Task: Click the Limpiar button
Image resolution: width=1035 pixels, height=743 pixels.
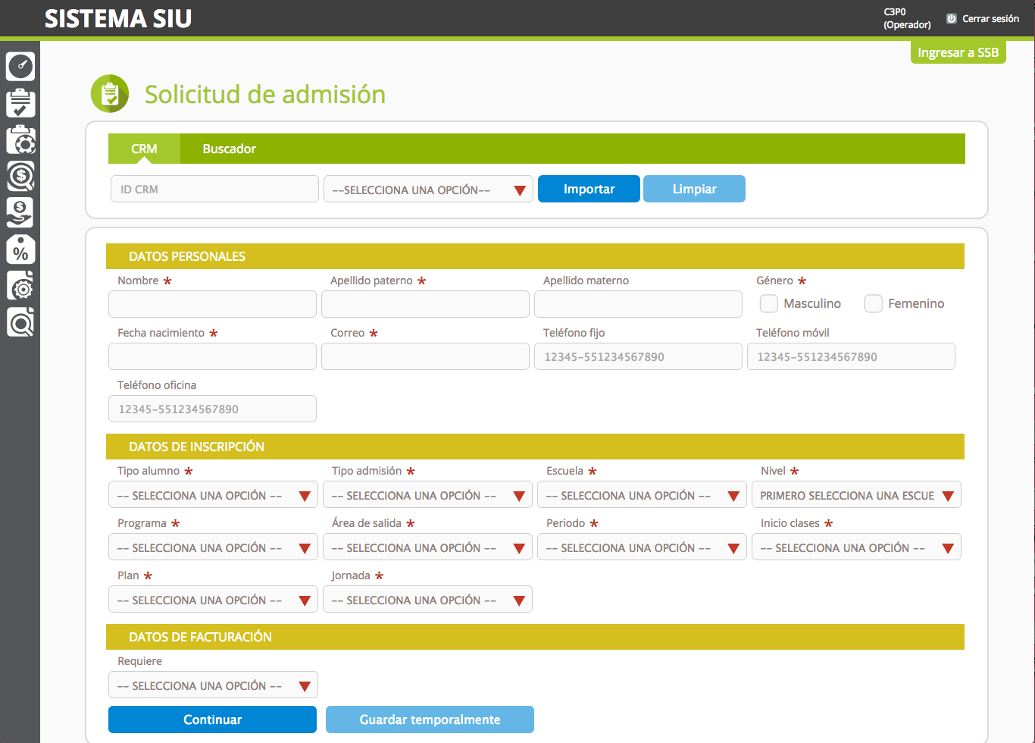Action: (x=694, y=189)
